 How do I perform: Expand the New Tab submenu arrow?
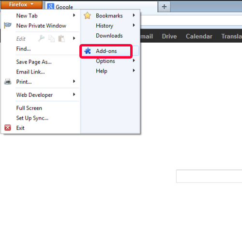click(x=74, y=15)
